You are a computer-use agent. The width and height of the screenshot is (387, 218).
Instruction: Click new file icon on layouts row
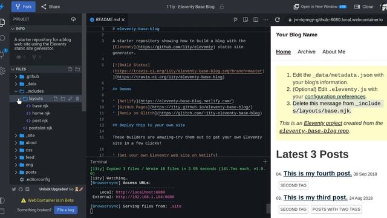(56, 99)
